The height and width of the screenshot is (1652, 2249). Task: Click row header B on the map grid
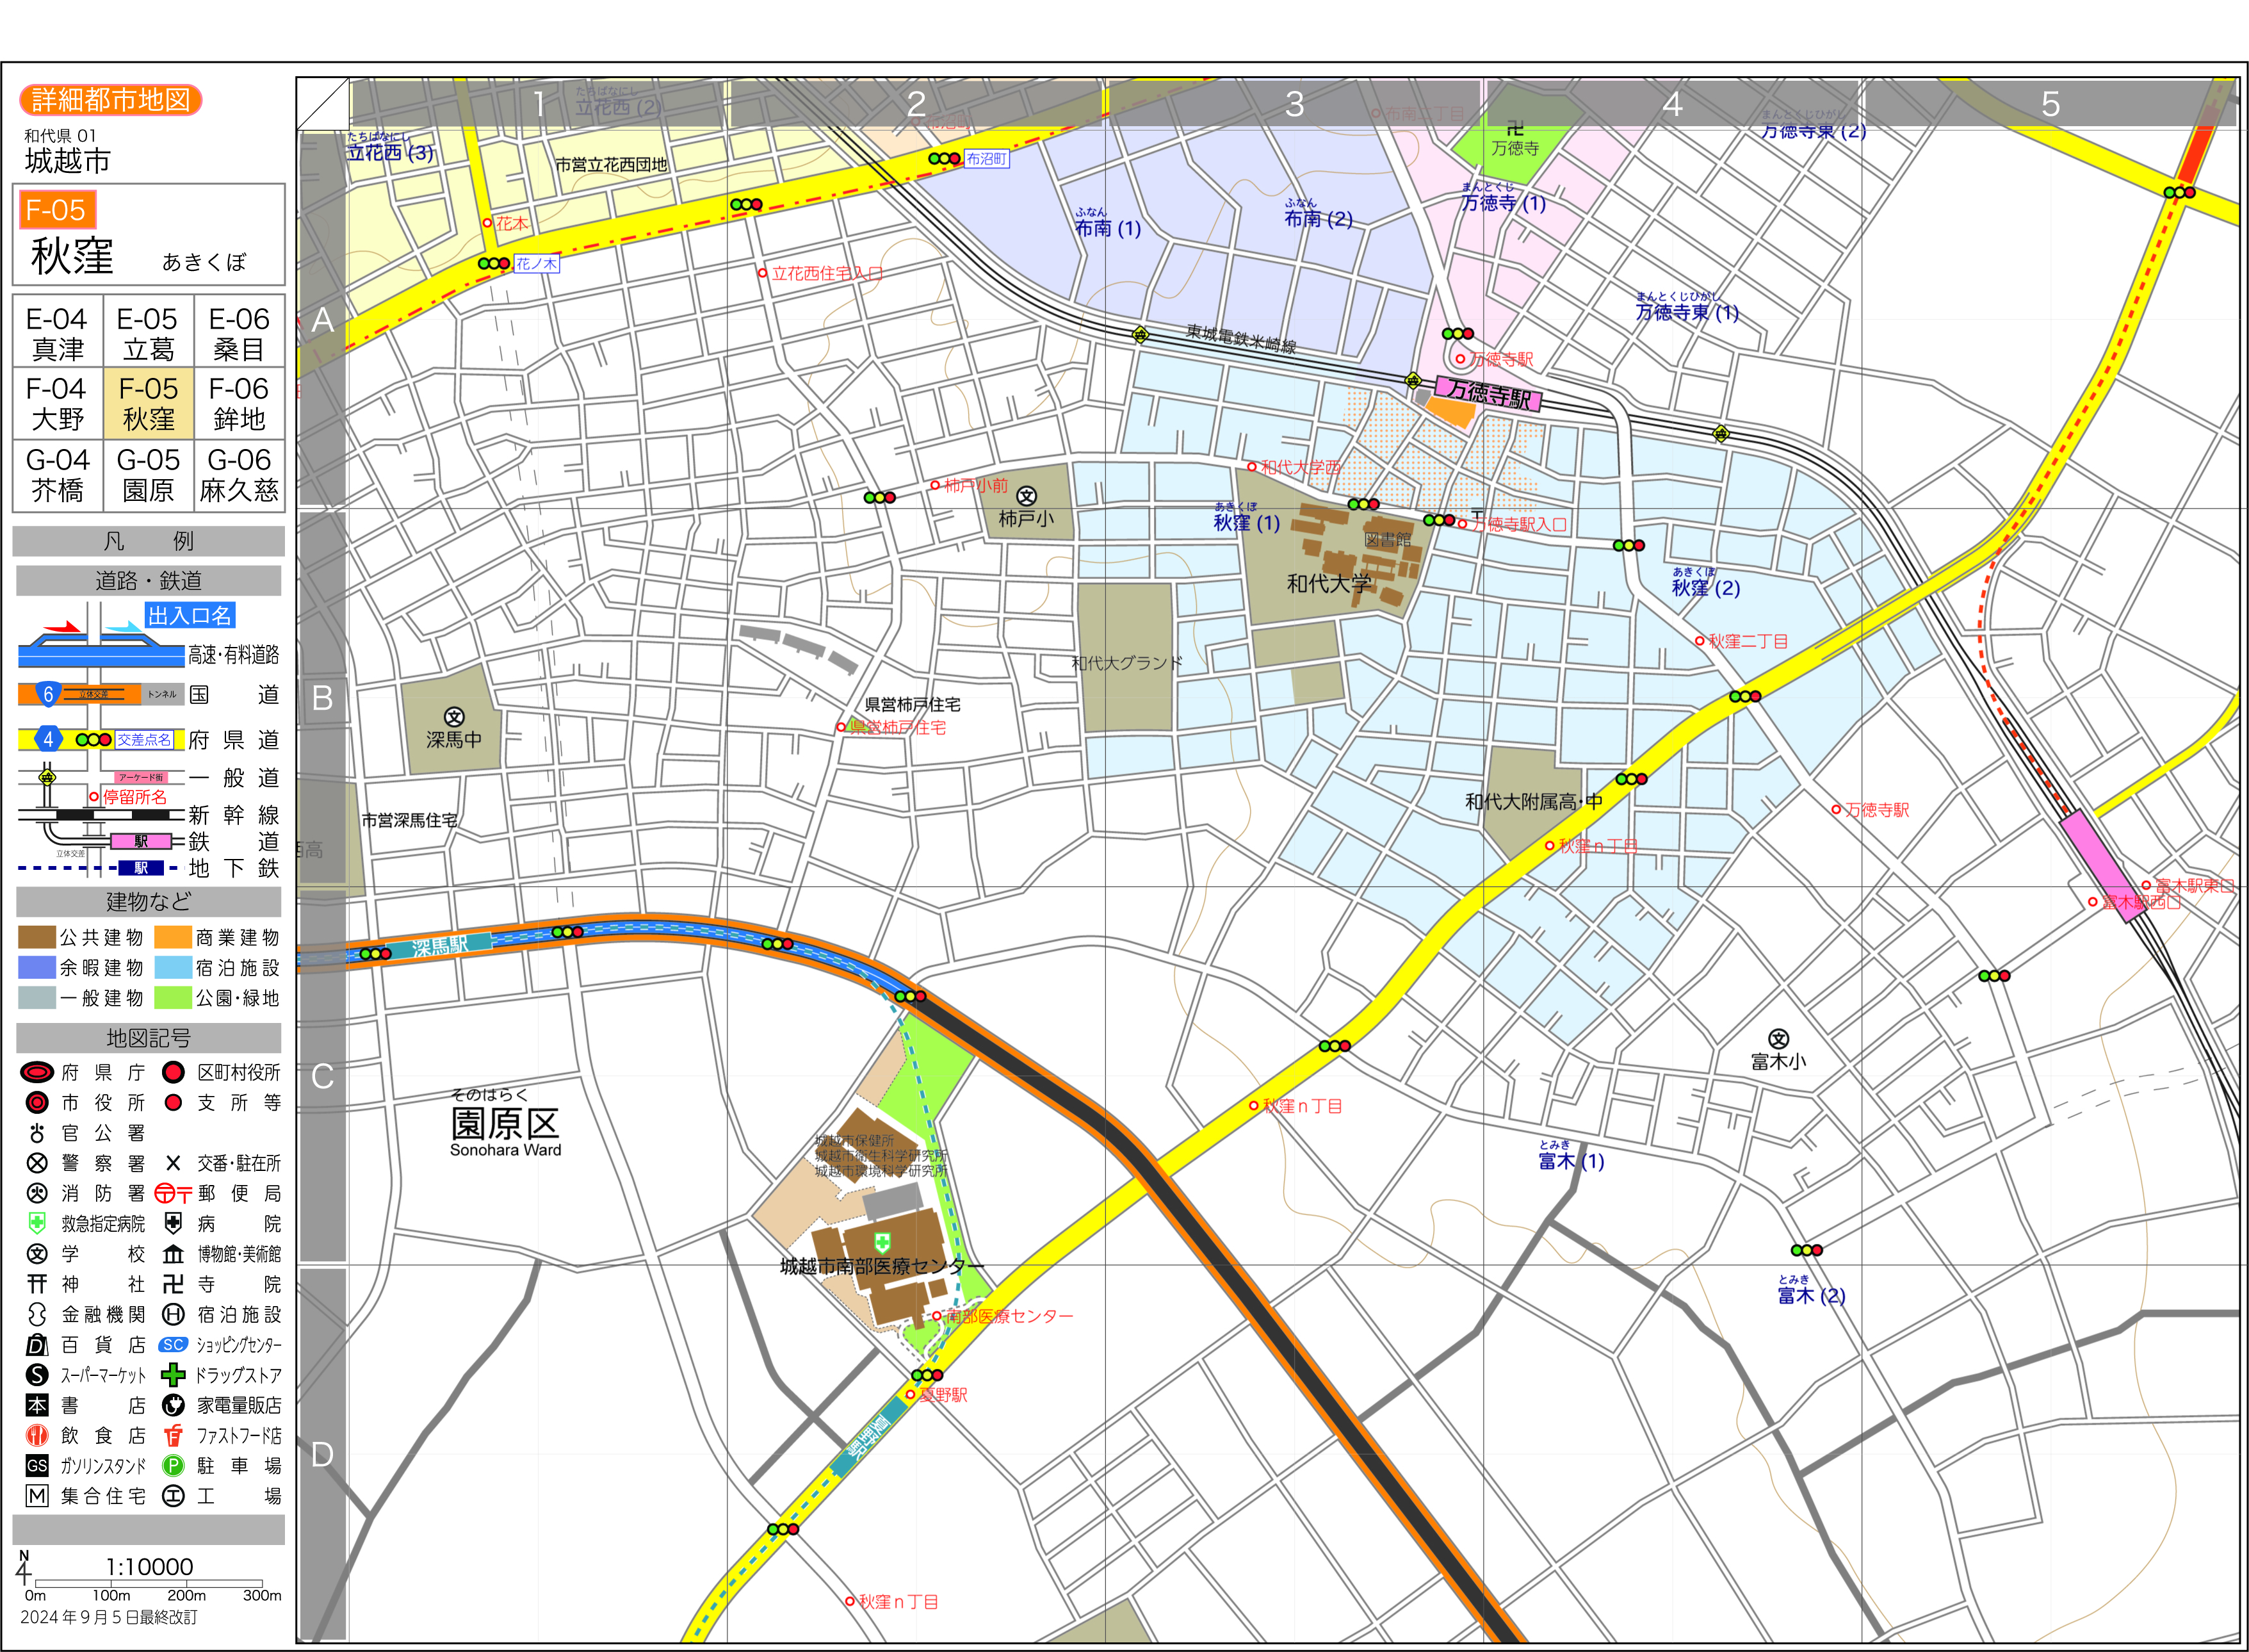pos(322,698)
